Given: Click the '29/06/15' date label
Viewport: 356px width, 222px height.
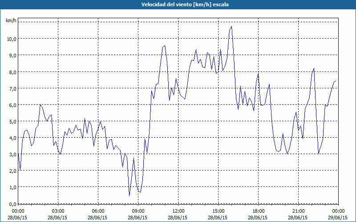Looking at the screenshot, I should pos(338,218).
